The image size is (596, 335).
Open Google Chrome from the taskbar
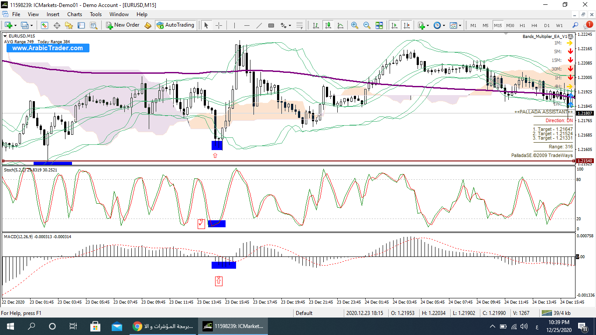(137, 326)
